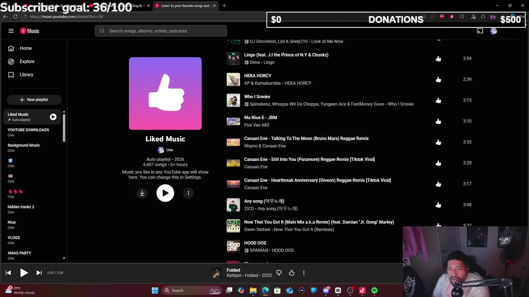Image resolution: width=529 pixels, height=297 pixels.
Task: Reload the browser page
Action: [x=15, y=16]
